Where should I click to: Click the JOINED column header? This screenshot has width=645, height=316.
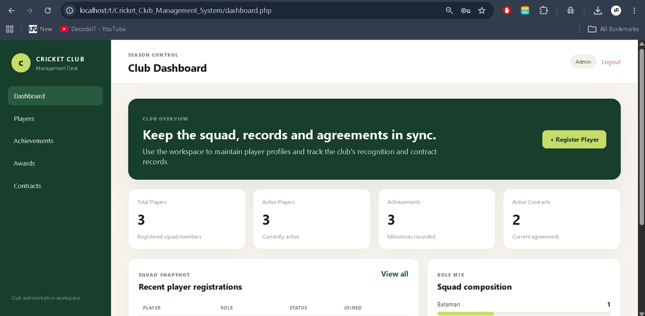[353, 308]
